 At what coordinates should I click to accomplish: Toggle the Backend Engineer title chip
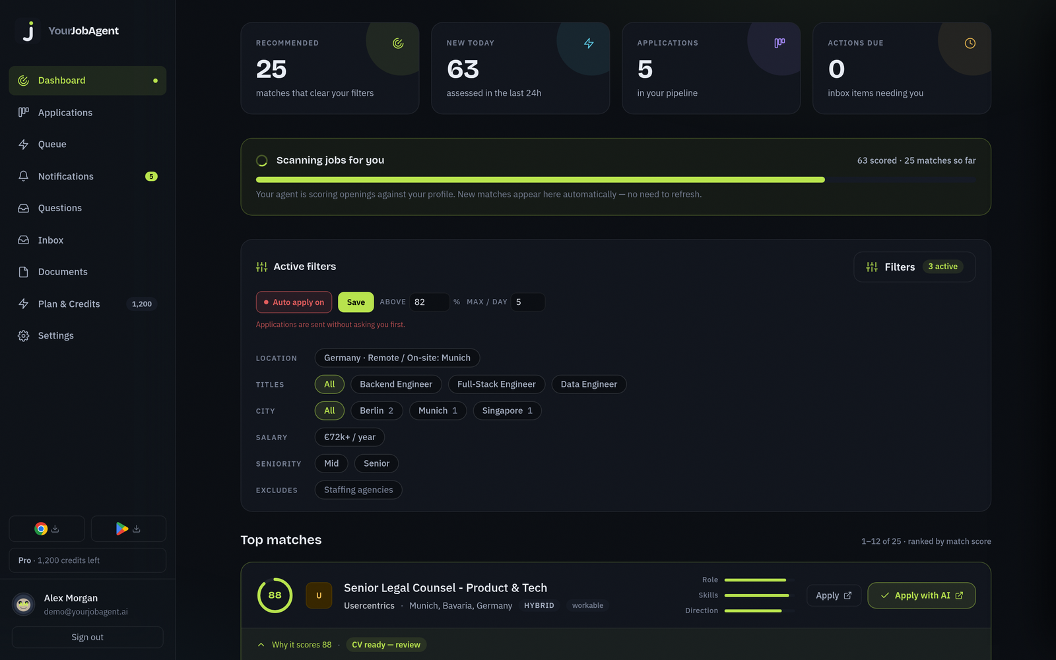(396, 384)
